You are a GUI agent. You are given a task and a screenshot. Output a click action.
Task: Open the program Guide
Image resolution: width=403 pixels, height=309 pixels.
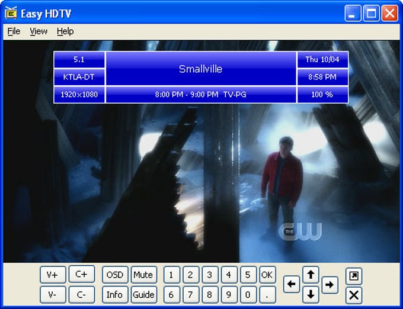143,295
